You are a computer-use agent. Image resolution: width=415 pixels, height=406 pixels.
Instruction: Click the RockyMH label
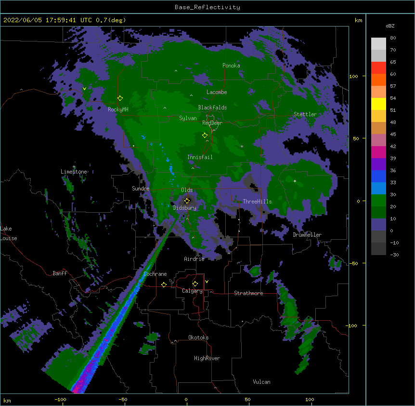118,109
